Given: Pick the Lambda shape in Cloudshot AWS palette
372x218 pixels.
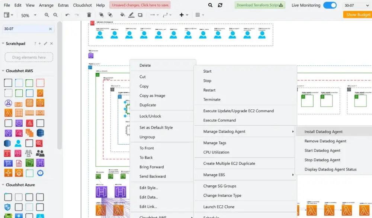Looking at the screenshot, I should tap(8, 113).
